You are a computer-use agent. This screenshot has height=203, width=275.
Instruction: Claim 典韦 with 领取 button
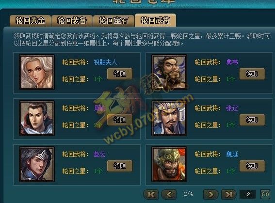tap(252, 74)
